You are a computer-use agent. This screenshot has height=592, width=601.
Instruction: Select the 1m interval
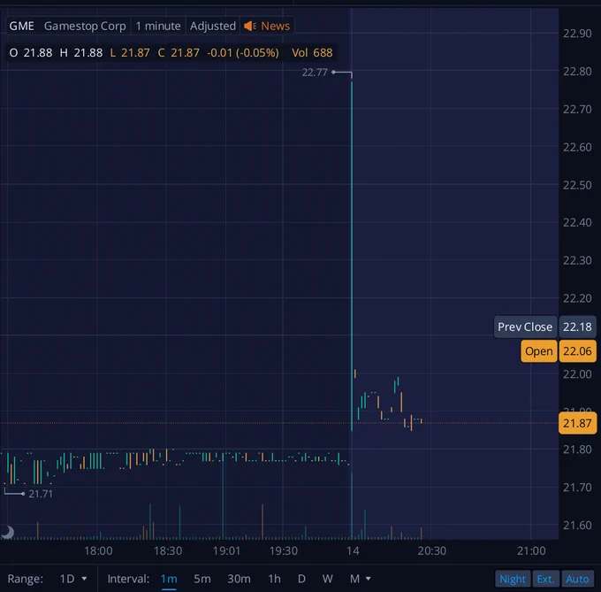169,578
